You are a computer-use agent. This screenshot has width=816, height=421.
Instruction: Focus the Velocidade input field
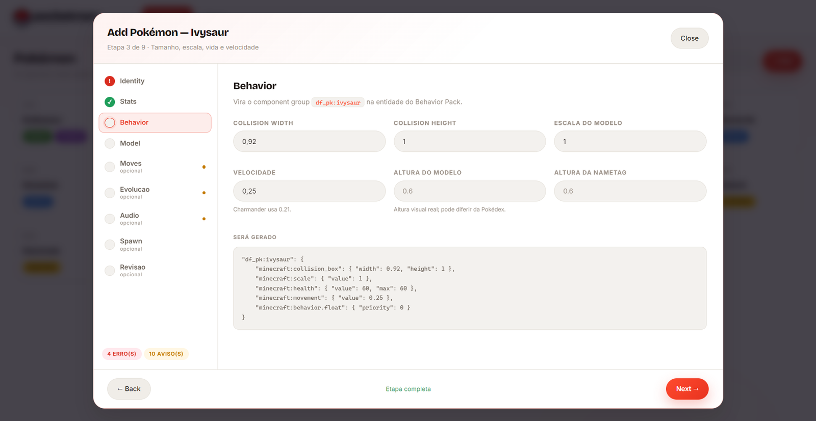[x=310, y=191]
